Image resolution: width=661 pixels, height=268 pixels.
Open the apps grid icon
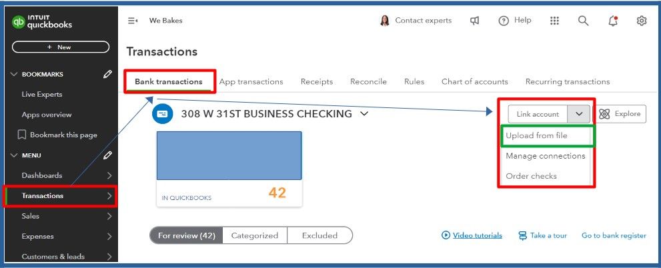click(x=555, y=21)
